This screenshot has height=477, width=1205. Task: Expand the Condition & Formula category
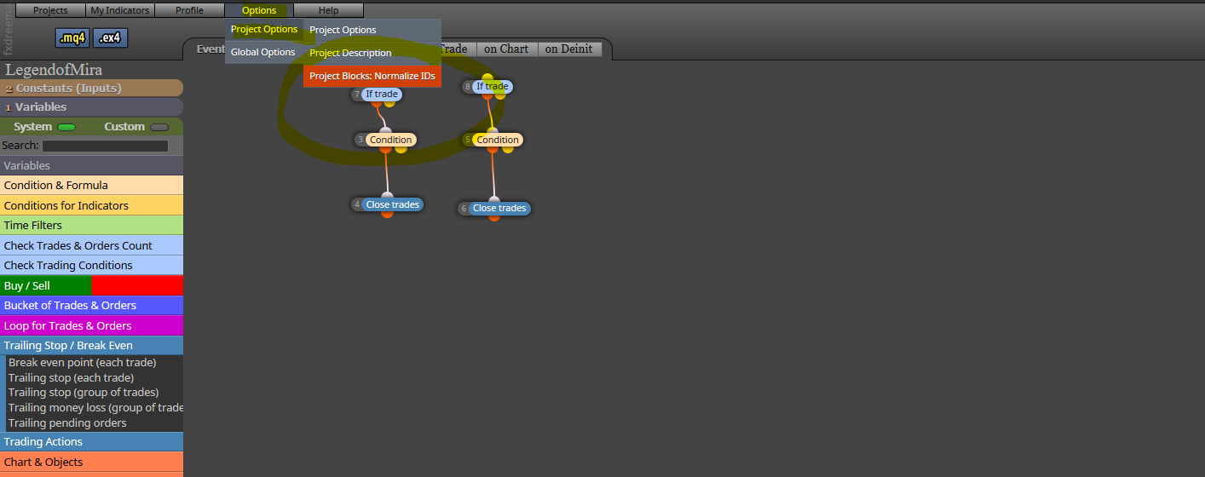(x=91, y=185)
